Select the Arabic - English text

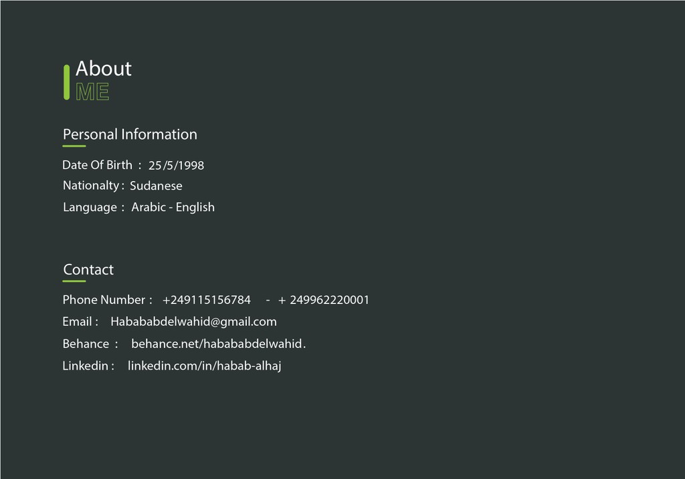[x=173, y=207]
